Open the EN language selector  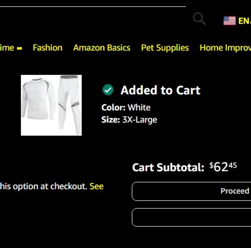pos(243,20)
